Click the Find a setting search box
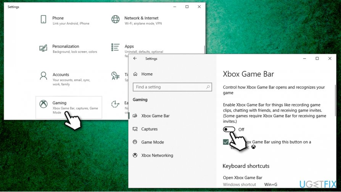Screen dimensions: 341x192 [172, 87]
